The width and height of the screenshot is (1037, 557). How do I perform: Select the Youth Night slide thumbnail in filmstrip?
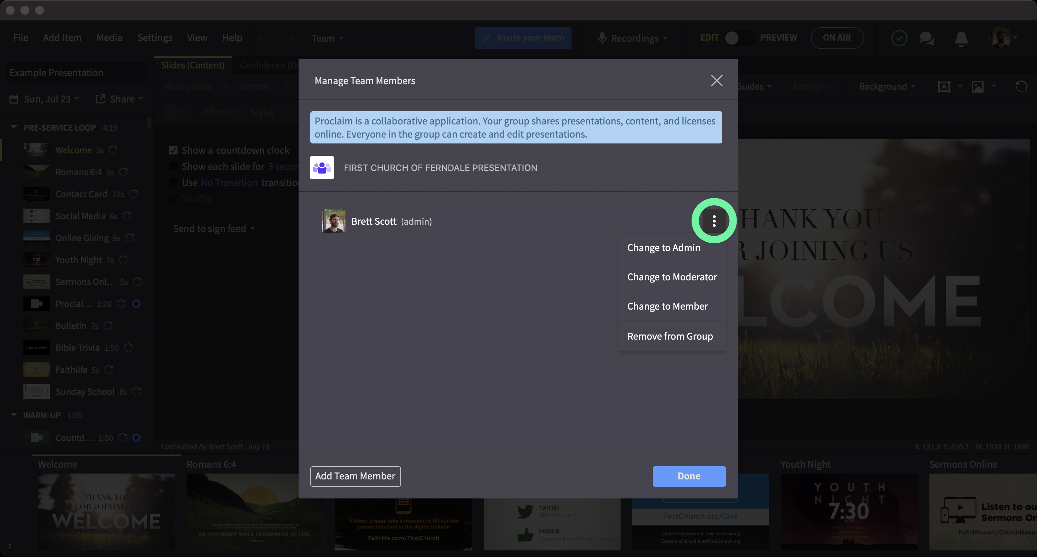[x=849, y=512]
